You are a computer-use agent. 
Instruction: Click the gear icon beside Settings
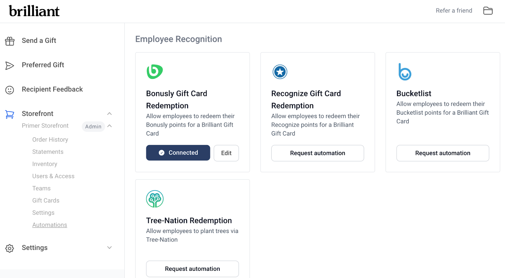click(x=10, y=248)
